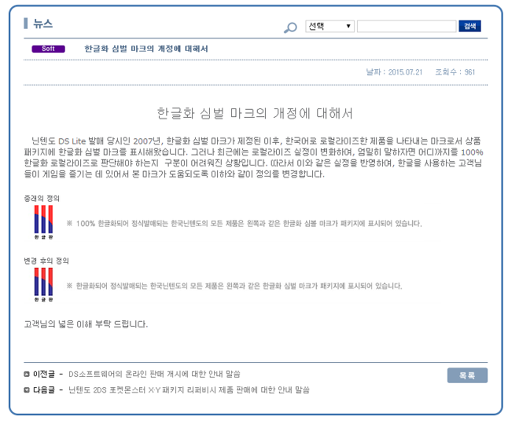The height and width of the screenshot is (424, 508).
Task: Open the header title link 한글화 심벌 마크의 개정에 대해서
Action: (x=146, y=49)
